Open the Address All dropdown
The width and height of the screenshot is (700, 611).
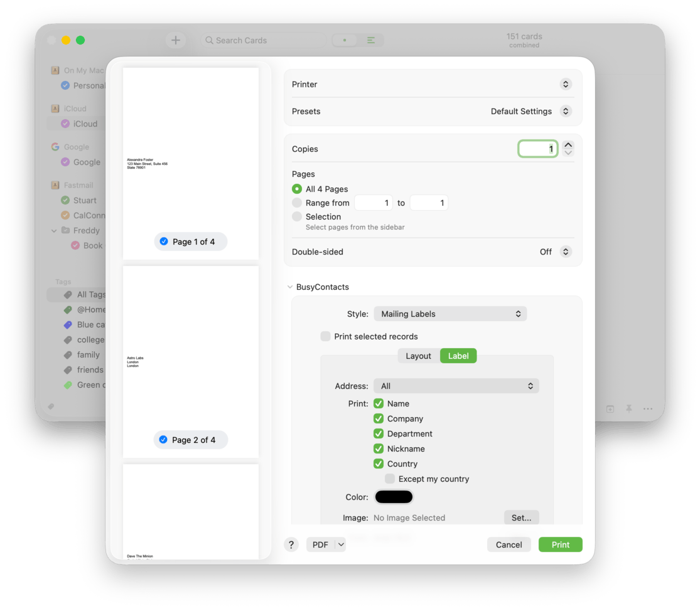tap(456, 386)
